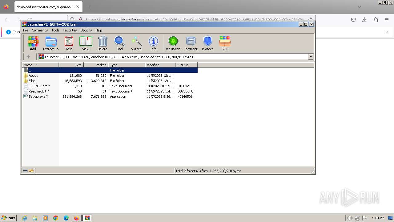Viewport: 394px width, 222px height.
Task: Select the Files folder
Action: (x=32, y=81)
